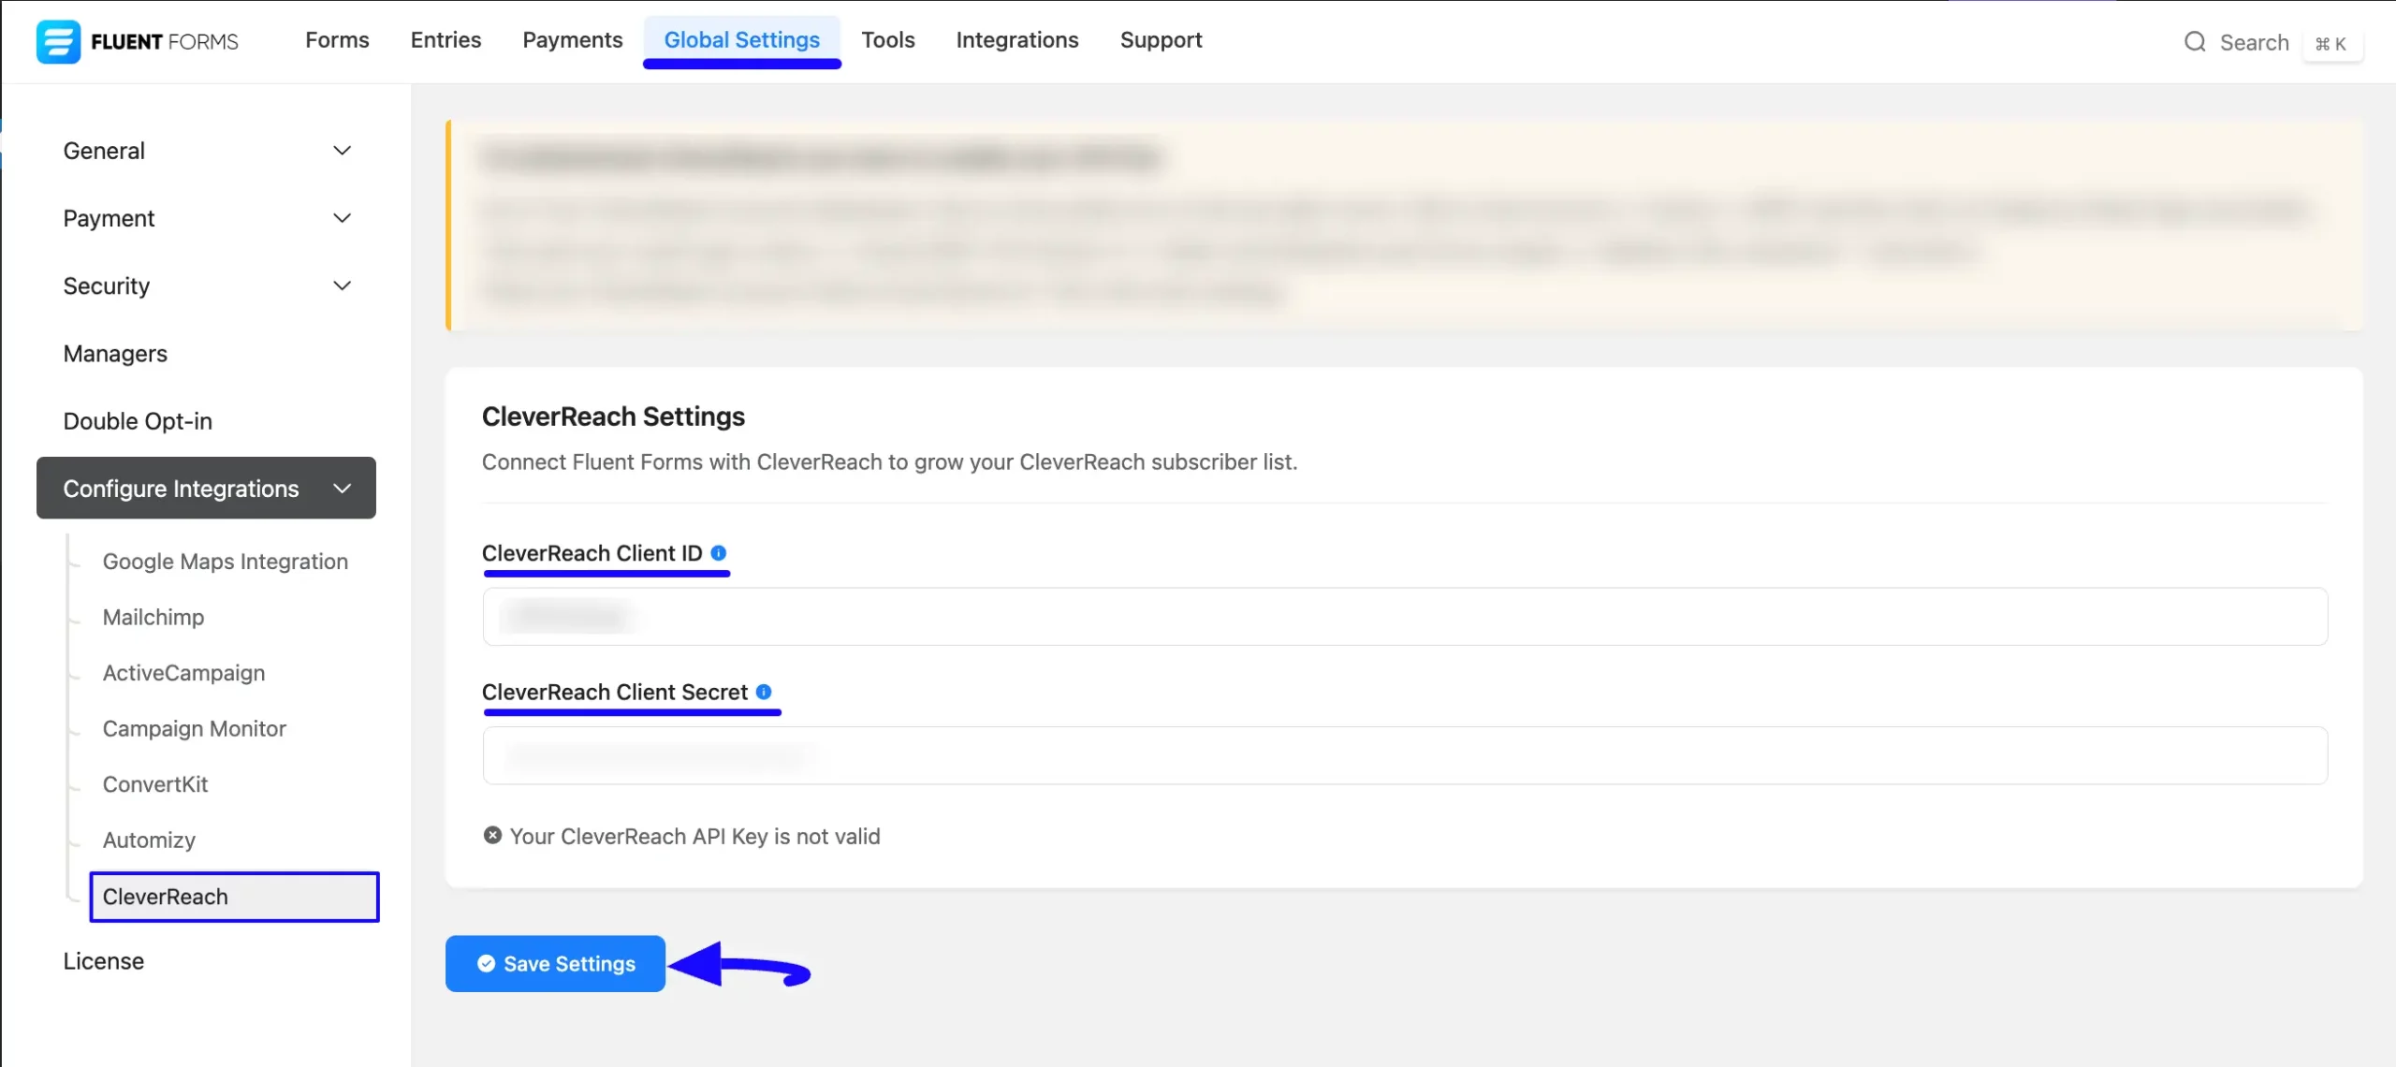Click the error icon next to API key message
2396x1067 pixels.
[x=492, y=835]
